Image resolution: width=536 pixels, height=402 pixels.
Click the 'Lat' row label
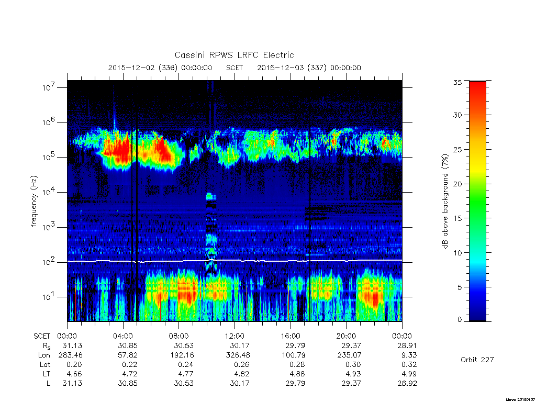[x=45, y=364]
